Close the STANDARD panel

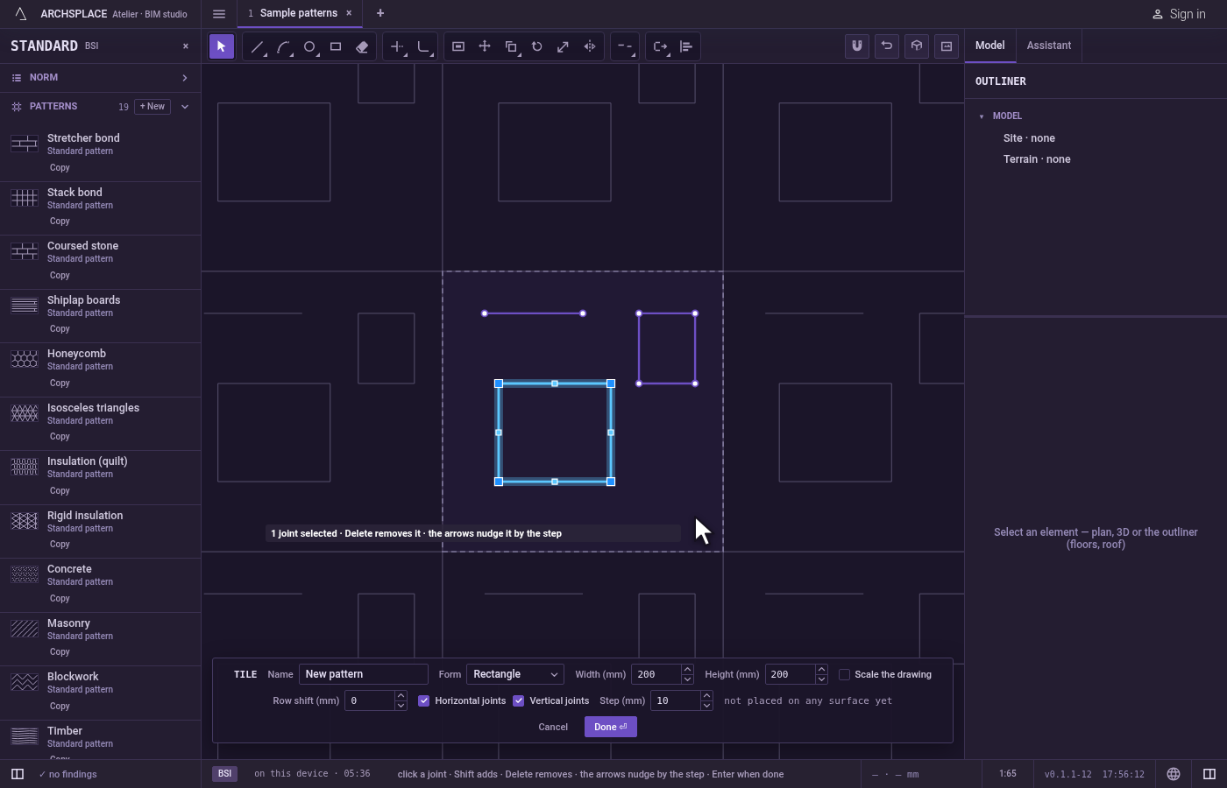(x=186, y=46)
